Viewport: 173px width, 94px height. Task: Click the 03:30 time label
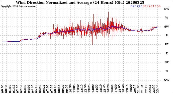point(25,89)
